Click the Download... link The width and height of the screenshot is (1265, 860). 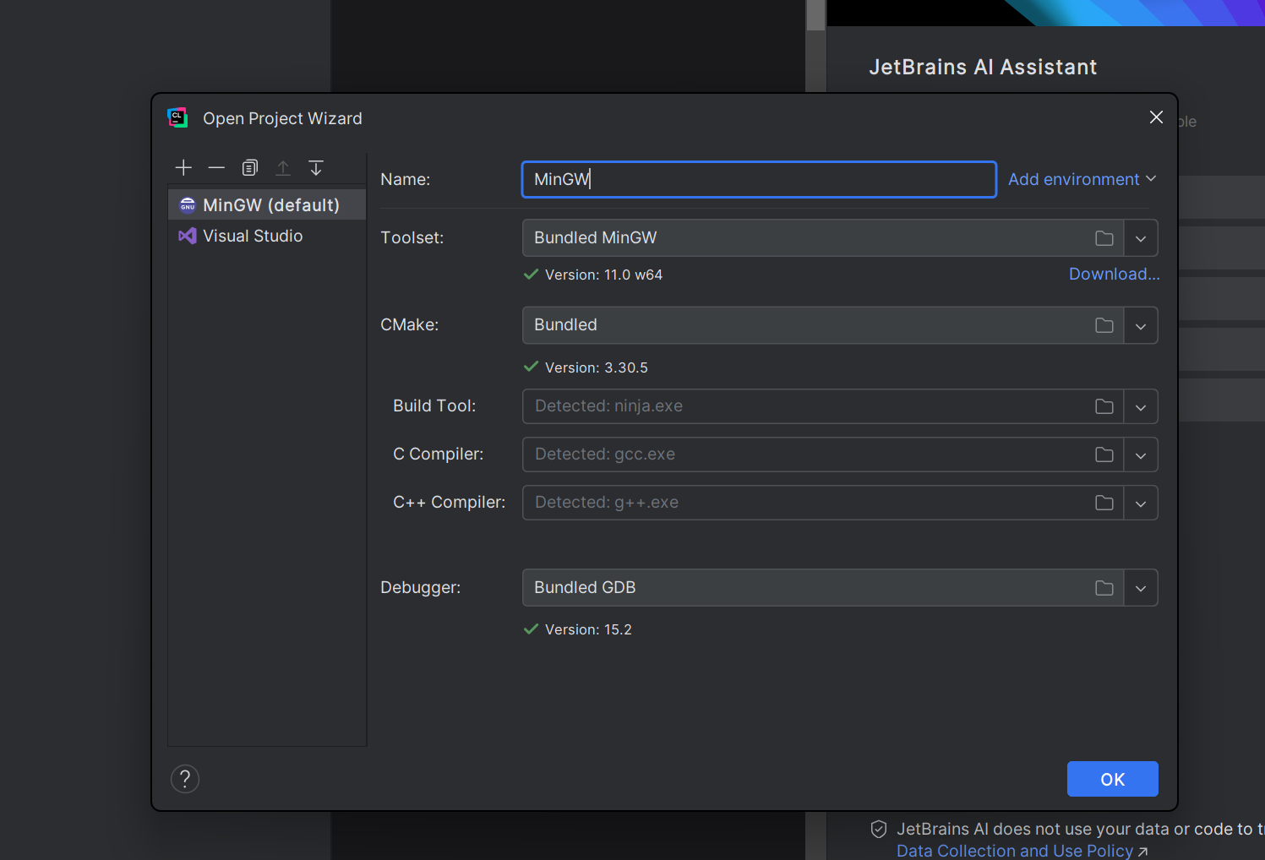(x=1114, y=274)
